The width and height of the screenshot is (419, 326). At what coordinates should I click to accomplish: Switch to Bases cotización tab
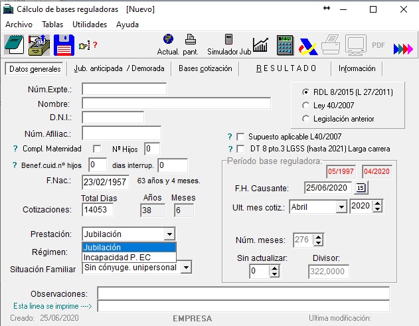point(205,68)
